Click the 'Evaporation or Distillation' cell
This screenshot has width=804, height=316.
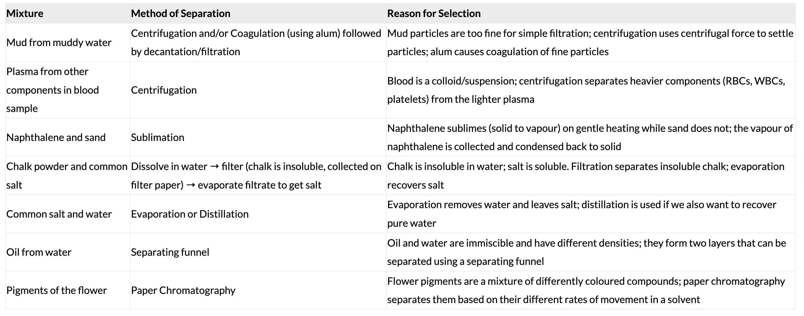(190, 214)
